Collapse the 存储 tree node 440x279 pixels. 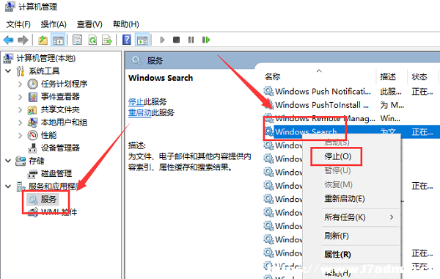coord(8,161)
